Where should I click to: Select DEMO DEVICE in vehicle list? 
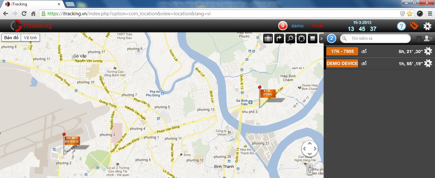[342, 63]
